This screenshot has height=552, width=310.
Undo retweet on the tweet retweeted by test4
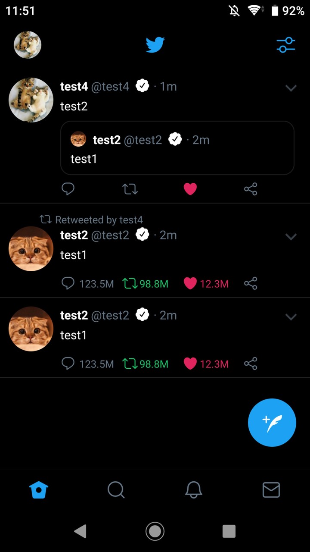[129, 283]
